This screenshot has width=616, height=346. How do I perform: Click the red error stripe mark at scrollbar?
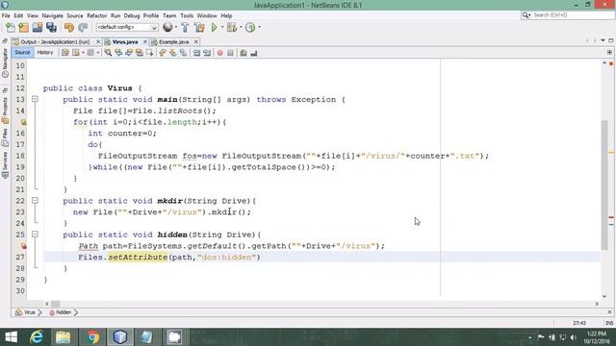pyautogui.click(x=611, y=218)
